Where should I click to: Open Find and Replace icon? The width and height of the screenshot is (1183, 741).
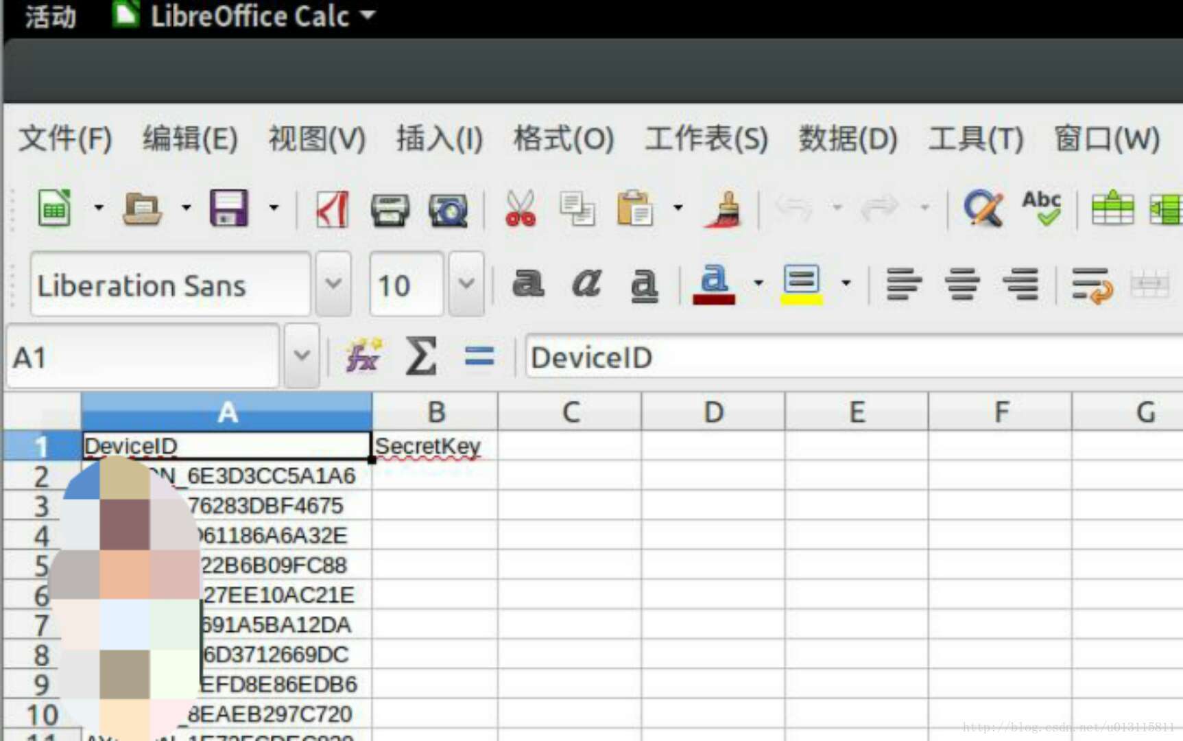[x=983, y=208]
